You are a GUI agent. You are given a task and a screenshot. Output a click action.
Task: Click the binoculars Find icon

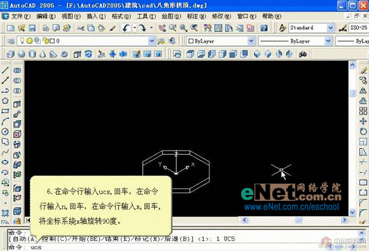pyautogui.click(x=303, y=54)
